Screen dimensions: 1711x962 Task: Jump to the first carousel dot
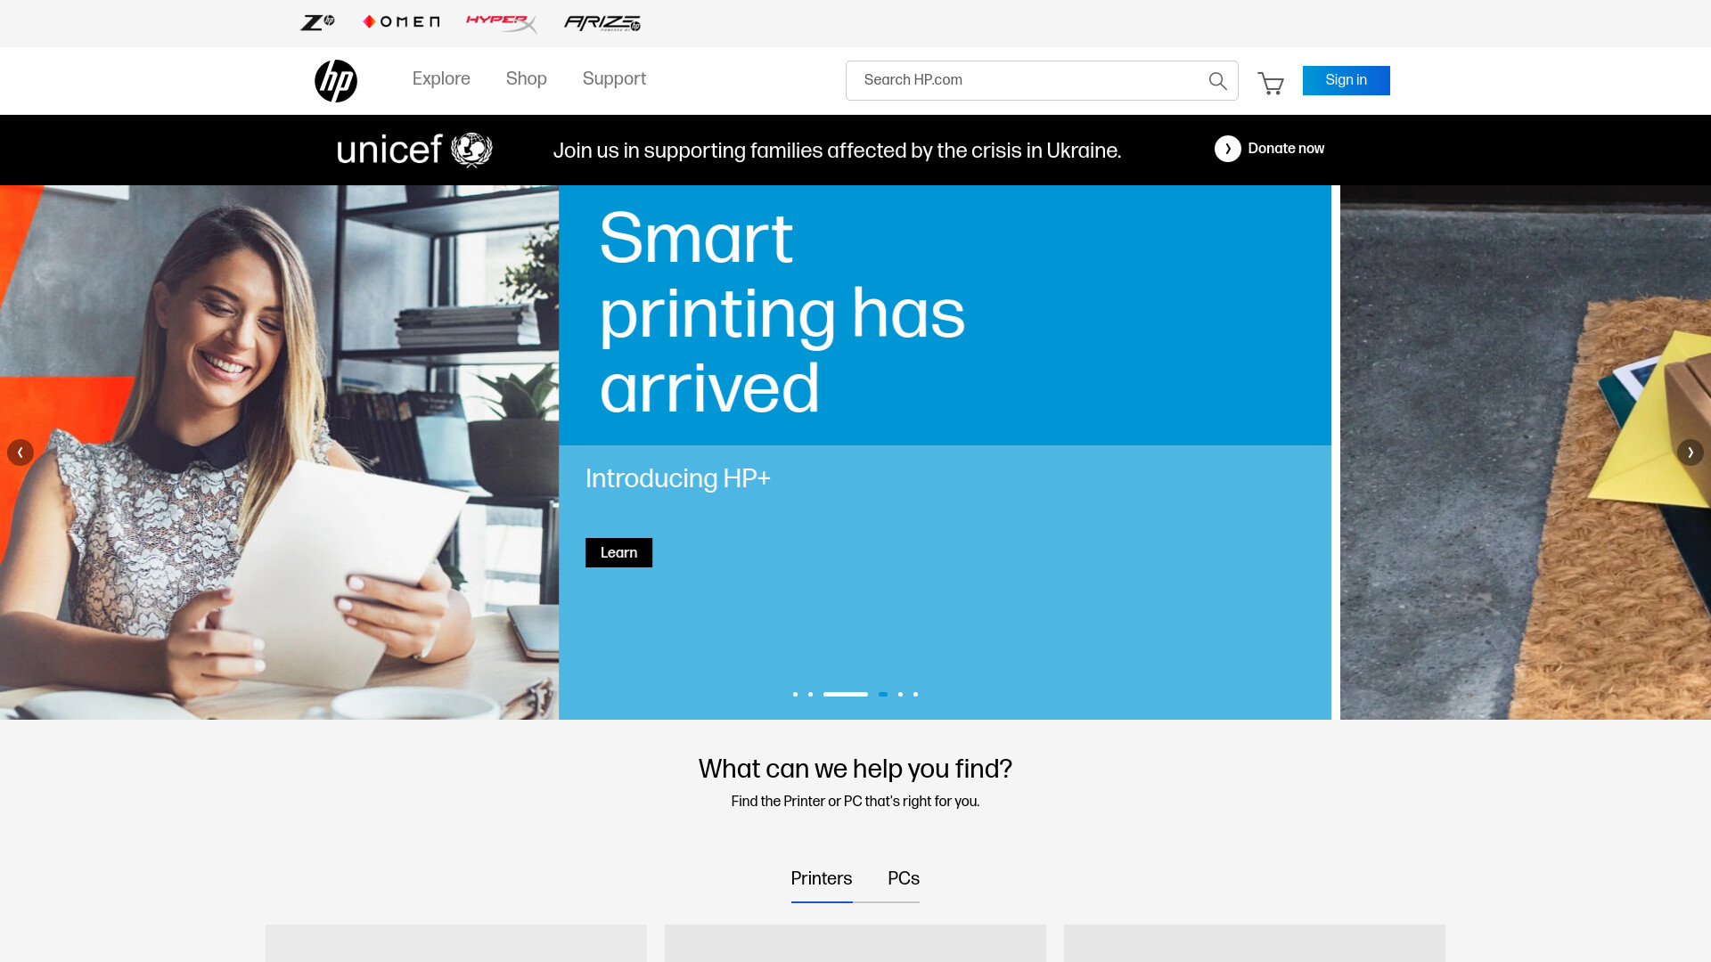[795, 694]
